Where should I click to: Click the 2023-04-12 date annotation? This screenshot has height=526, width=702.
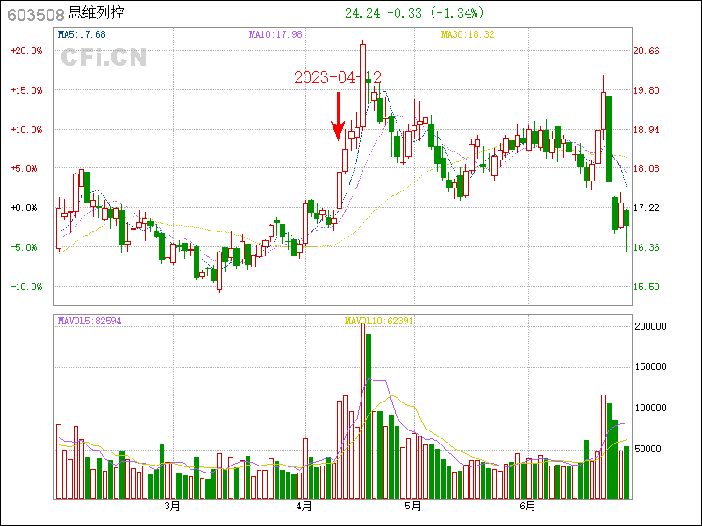click(x=337, y=78)
